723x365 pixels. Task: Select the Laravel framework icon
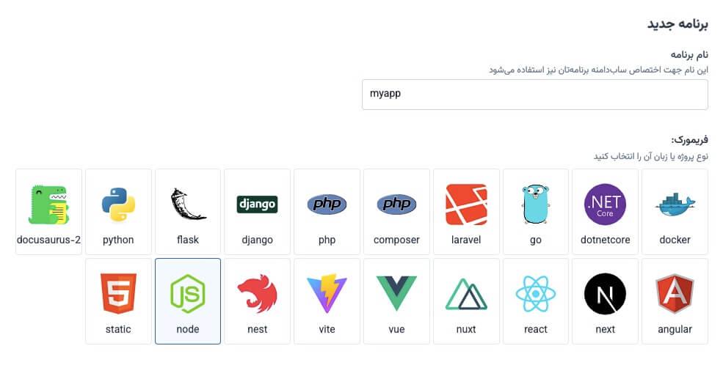click(x=466, y=204)
